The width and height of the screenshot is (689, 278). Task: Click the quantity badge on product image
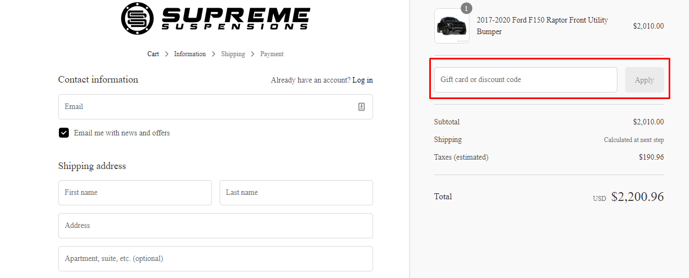(x=467, y=8)
